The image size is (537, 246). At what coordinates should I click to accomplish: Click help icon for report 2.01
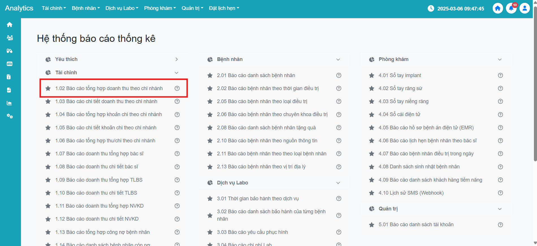pyautogui.click(x=339, y=75)
